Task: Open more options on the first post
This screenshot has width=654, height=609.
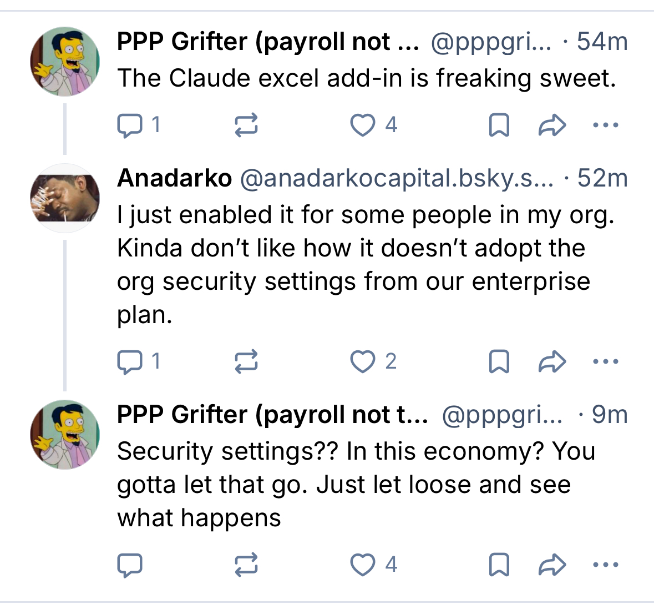Action: 605,125
